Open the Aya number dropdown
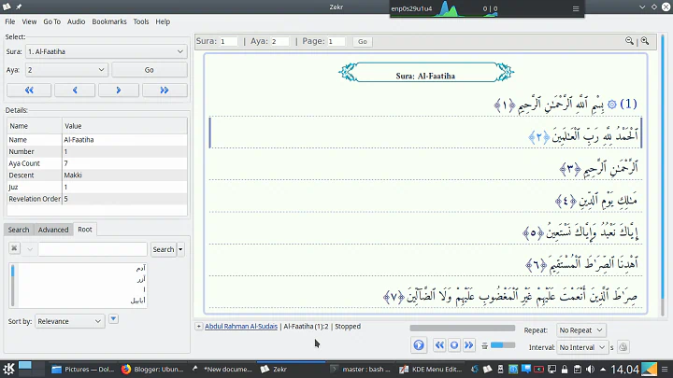The image size is (673, 378). [66, 69]
